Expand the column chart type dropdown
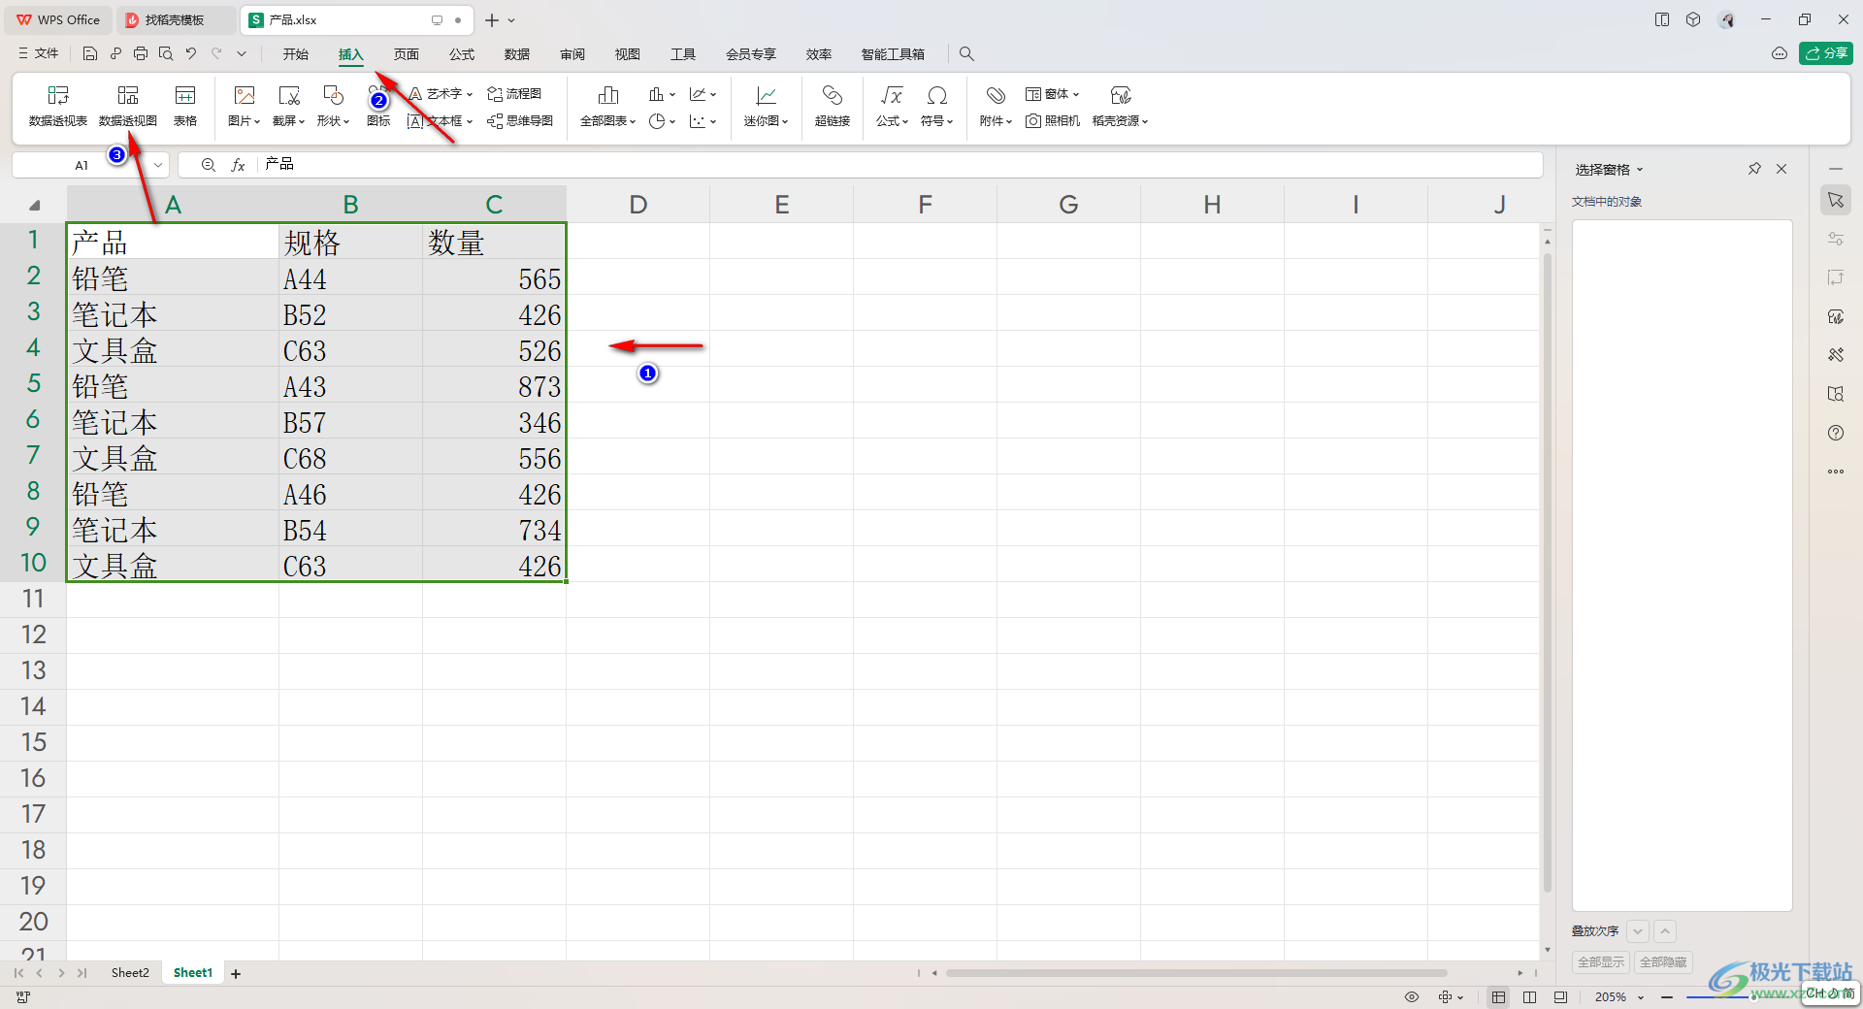The height and width of the screenshot is (1009, 1863). (672, 95)
